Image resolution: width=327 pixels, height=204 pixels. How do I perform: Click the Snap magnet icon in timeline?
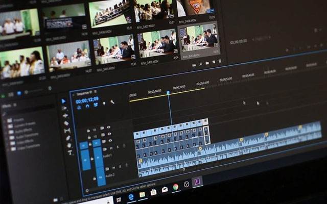tap(87, 106)
